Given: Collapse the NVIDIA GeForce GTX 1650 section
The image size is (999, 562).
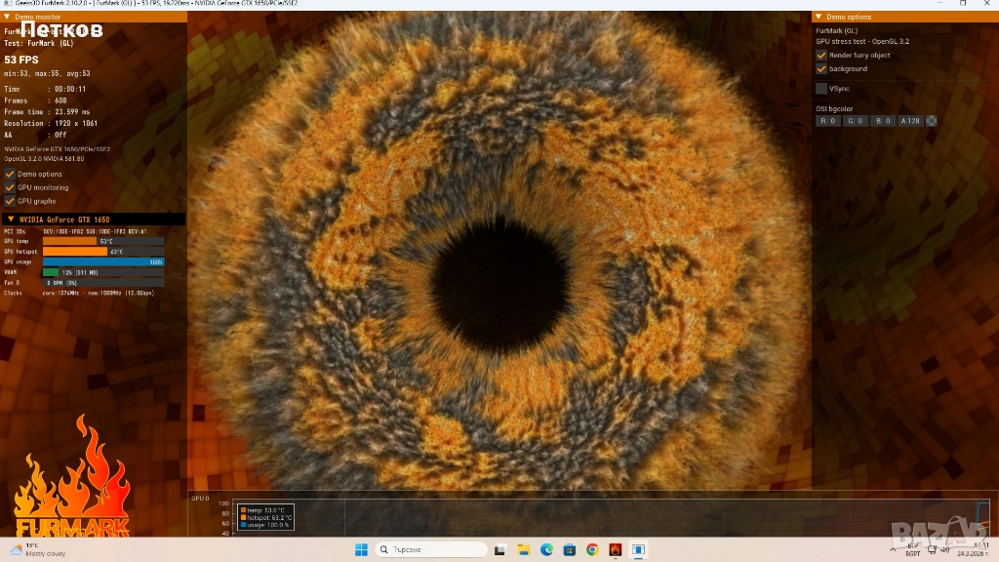Looking at the screenshot, I should coord(11,220).
